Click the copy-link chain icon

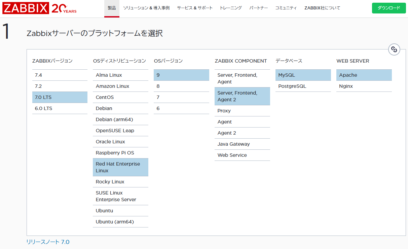pos(394,49)
